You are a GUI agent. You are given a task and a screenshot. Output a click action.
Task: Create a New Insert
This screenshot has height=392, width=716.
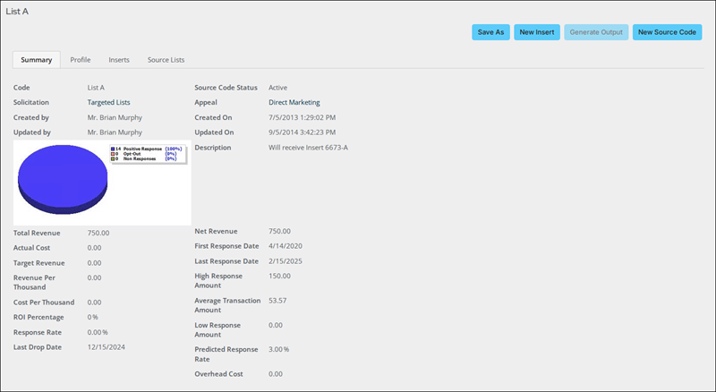(536, 32)
